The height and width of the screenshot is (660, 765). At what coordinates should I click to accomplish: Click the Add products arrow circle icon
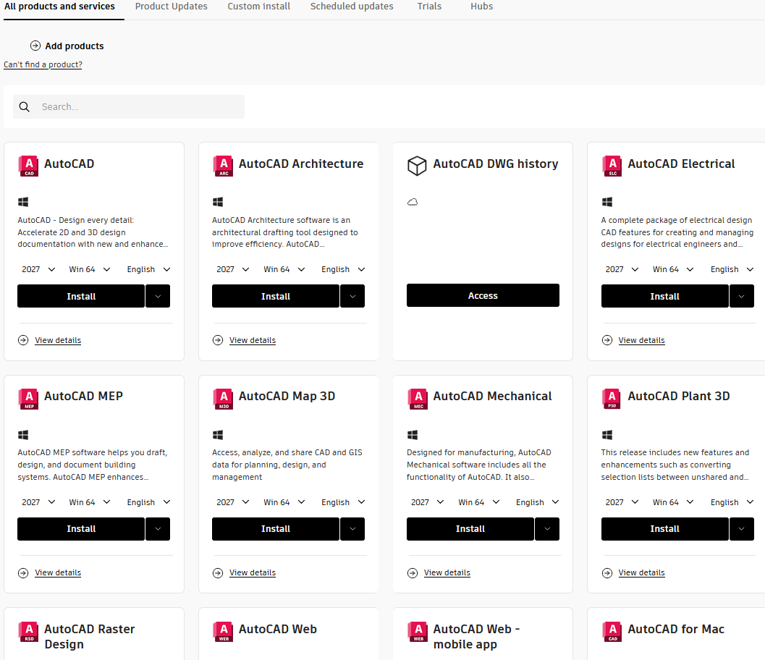tap(35, 46)
